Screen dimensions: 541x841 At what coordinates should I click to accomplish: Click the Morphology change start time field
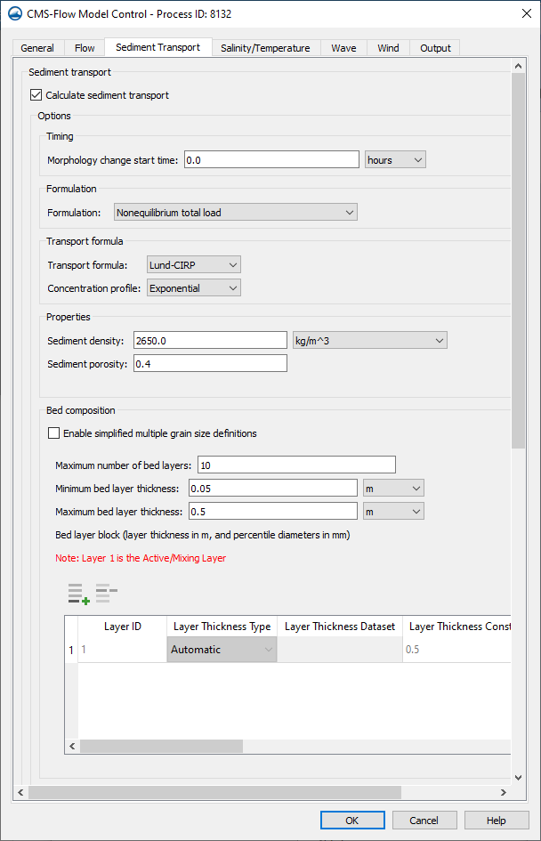tap(272, 160)
